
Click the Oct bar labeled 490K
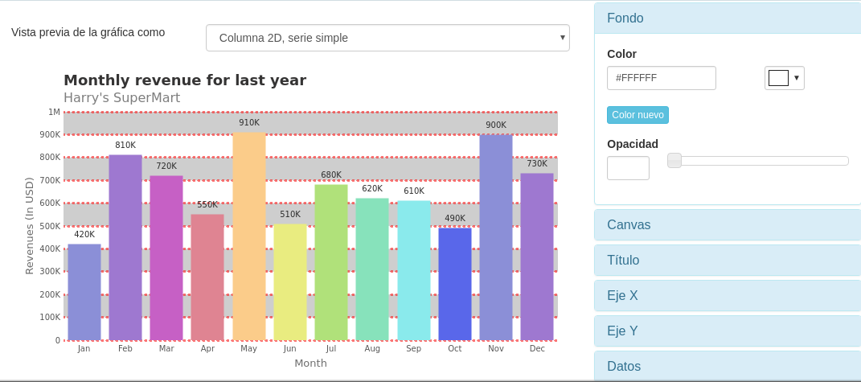tap(455, 284)
